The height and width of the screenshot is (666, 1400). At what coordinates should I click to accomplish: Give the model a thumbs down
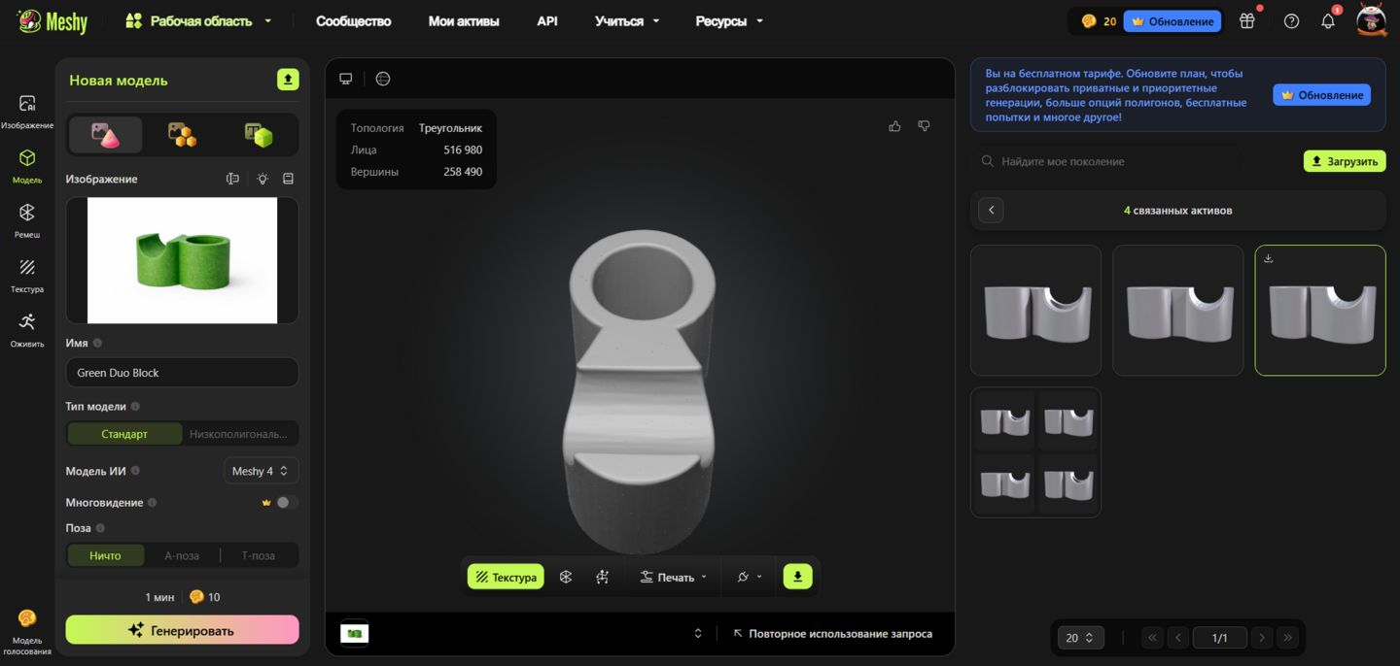click(x=924, y=126)
